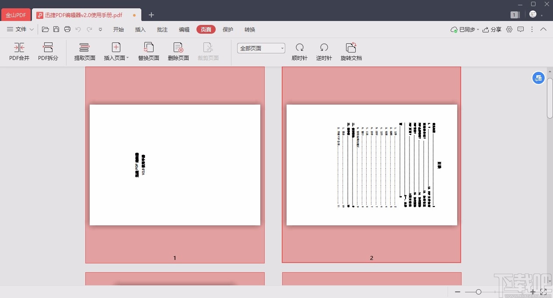Open the PDF拆分 split tool
553x298 pixels.
(48, 52)
